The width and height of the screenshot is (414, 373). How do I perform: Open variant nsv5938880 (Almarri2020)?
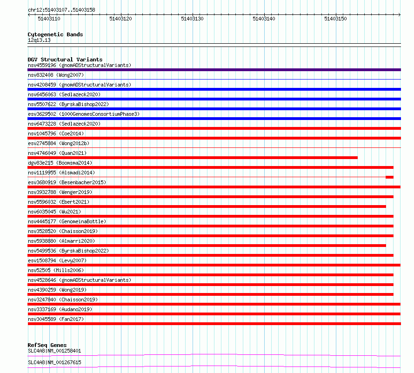pyautogui.click(x=61, y=241)
